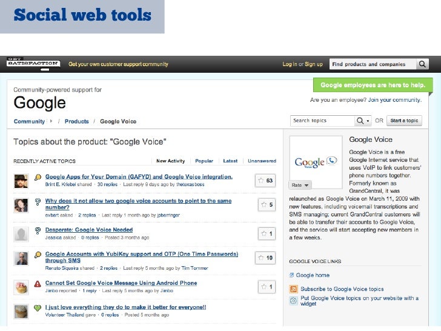
Task: Click the Search topics magnifier icon
Action: (x=360, y=121)
